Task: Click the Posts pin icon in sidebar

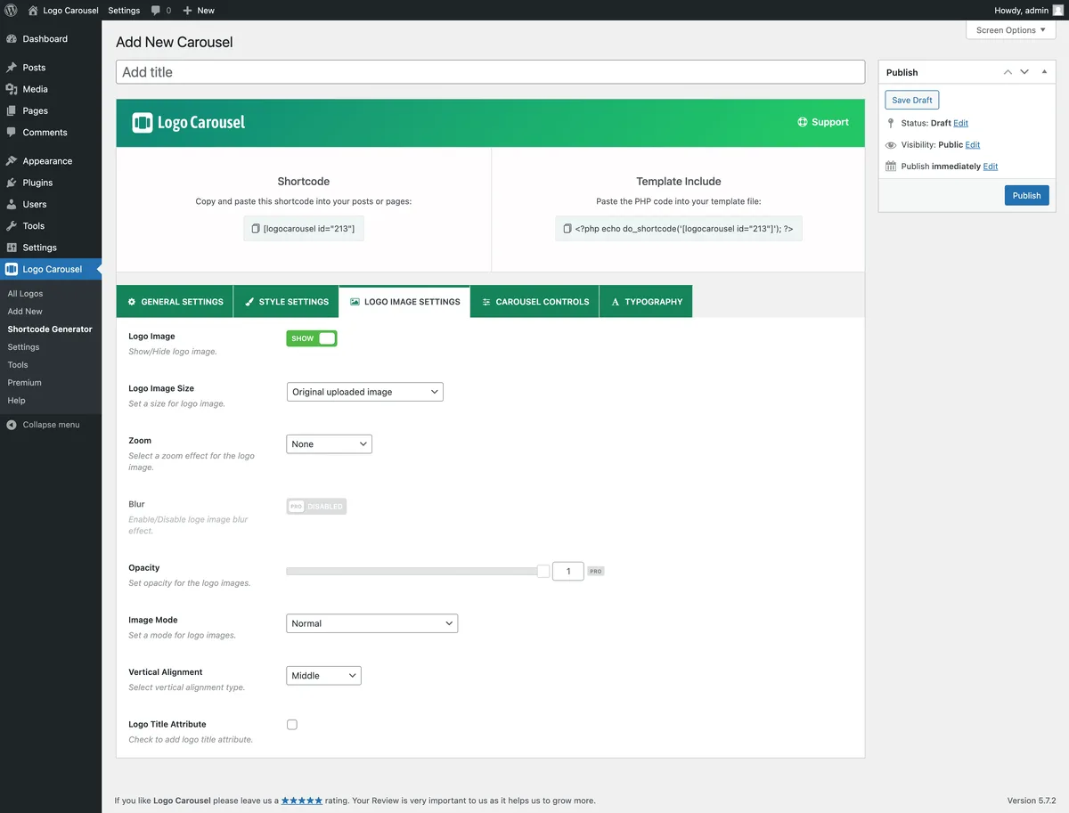Action: pyautogui.click(x=12, y=68)
